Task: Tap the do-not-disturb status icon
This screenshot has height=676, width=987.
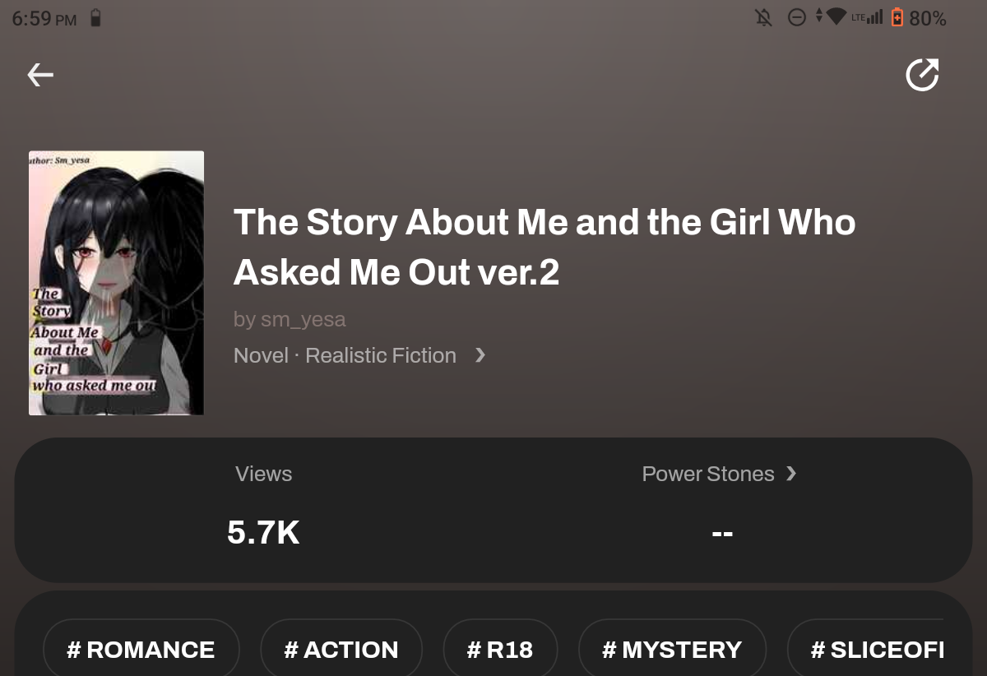Action: click(797, 17)
